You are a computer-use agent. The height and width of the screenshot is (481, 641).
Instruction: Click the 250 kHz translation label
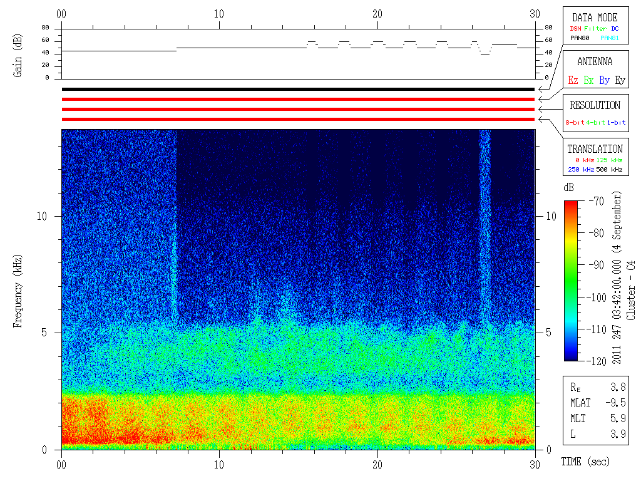pyautogui.click(x=581, y=169)
